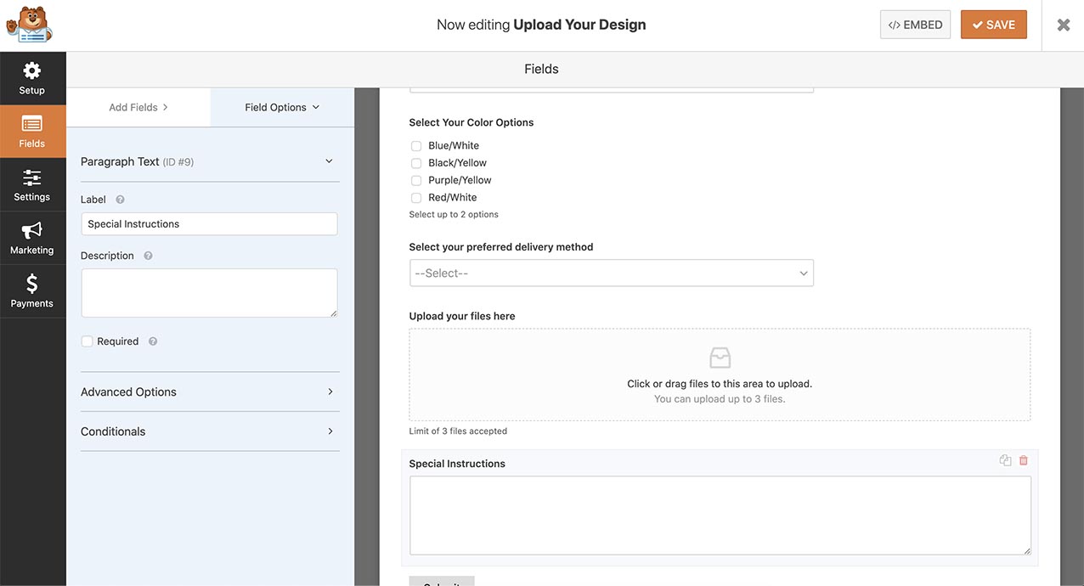The image size is (1084, 586).
Task: Click the SAVE button
Action: 993,24
